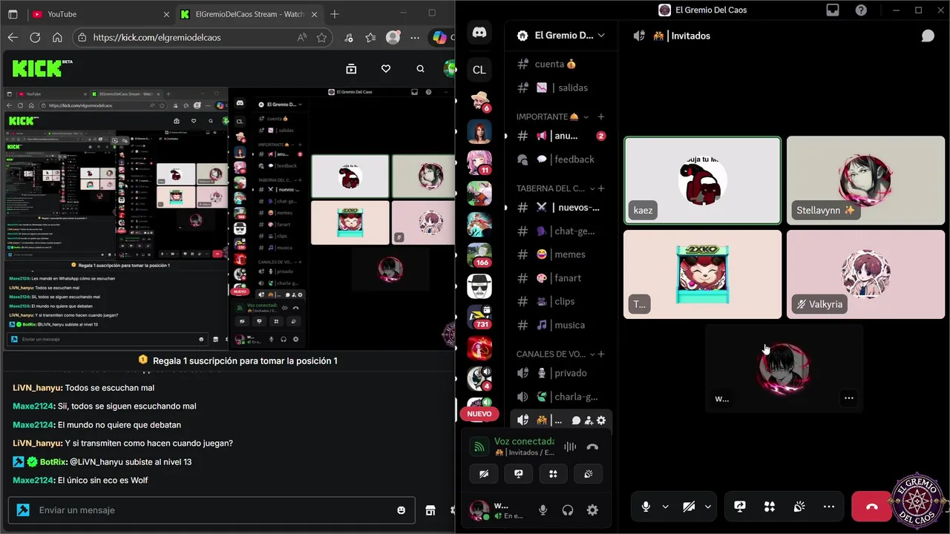Open the nuevos- channel
The width and height of the screenshot is (950, 534).
(x=560, y=207)
